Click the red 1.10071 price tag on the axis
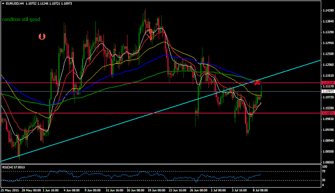Screen dimensions: 335x193 point(327,113)
